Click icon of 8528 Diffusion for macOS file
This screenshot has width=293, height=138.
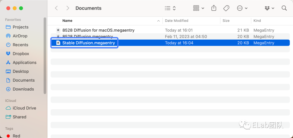click(58, 30)
